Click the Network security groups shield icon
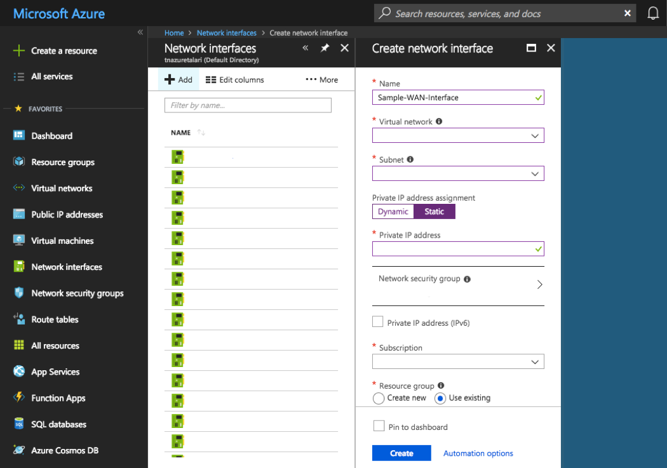Viewport: 667px width, 468px height. pyautogui.click(x=19, y=293)
